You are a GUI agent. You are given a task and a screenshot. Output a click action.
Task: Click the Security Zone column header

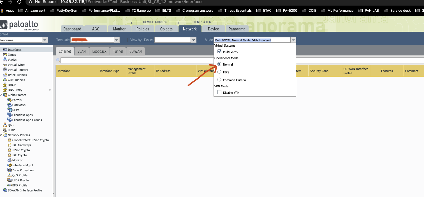pos(325,71)
